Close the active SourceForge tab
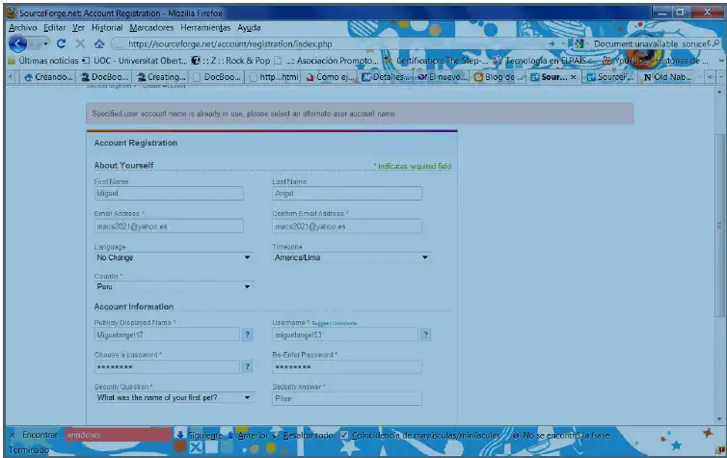This screenshot has height=458, width=727. tap(574, 77)
